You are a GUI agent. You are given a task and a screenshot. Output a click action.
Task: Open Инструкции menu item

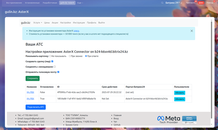click(79, 23)
